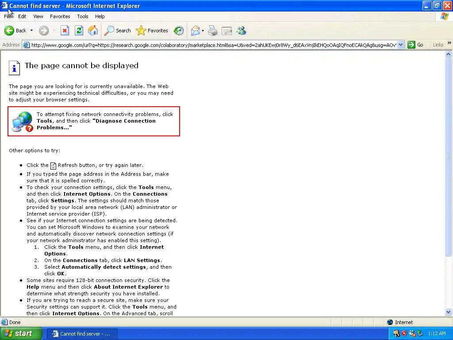The image size is (453, 340).
Task: Click the Stop loading red X icon
Action: (x=65, y=31)
